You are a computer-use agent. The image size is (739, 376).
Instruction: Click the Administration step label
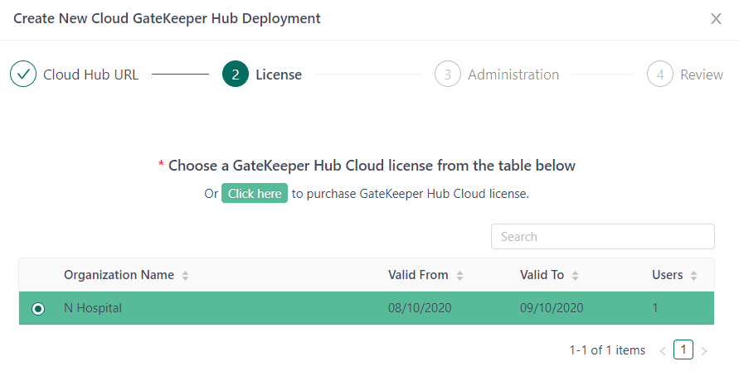click(513, 75)
